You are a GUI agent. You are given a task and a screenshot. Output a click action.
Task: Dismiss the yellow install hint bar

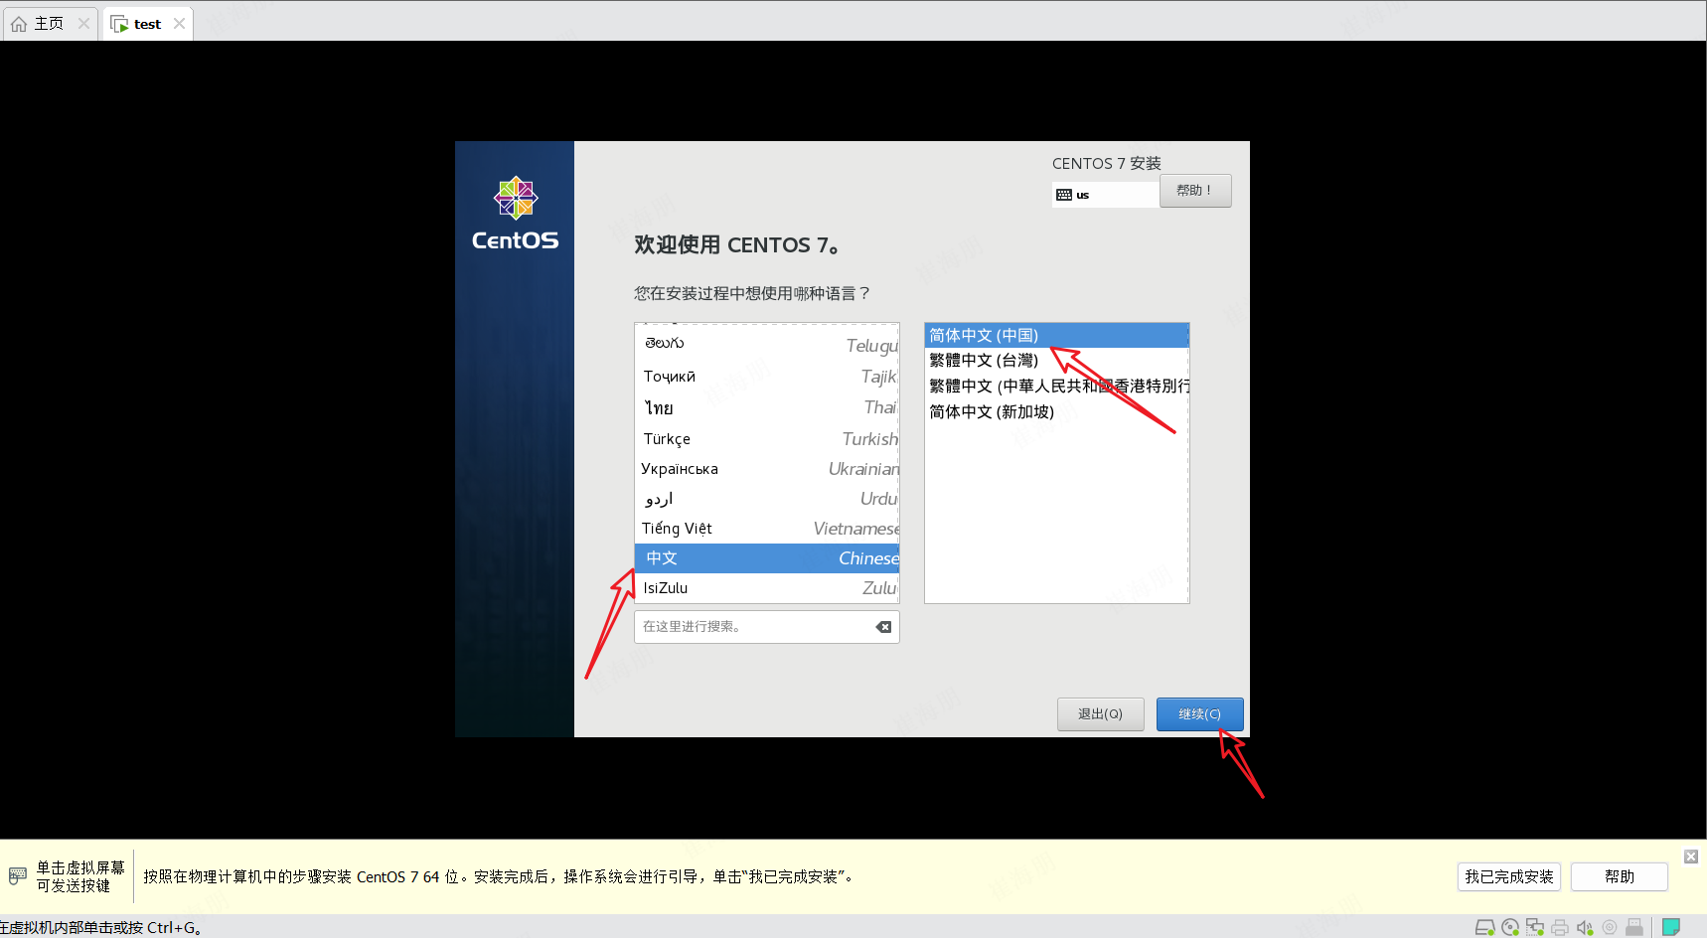tap(1690, 857)
